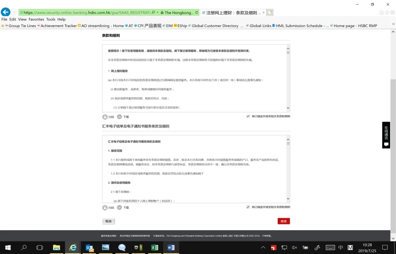
Task: Open the Tools menu
Action: tap(51, 19)
